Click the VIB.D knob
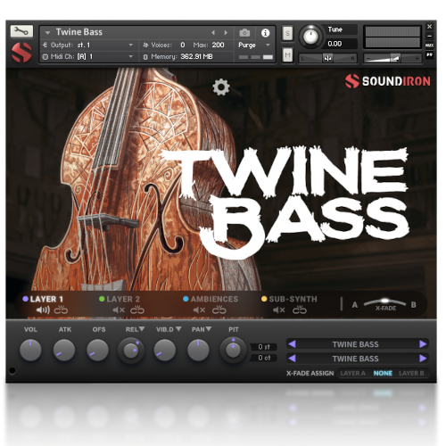 (165, 351)
